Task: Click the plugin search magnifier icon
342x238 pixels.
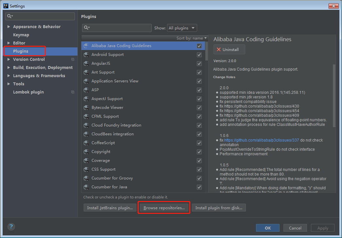Action: 87,28
